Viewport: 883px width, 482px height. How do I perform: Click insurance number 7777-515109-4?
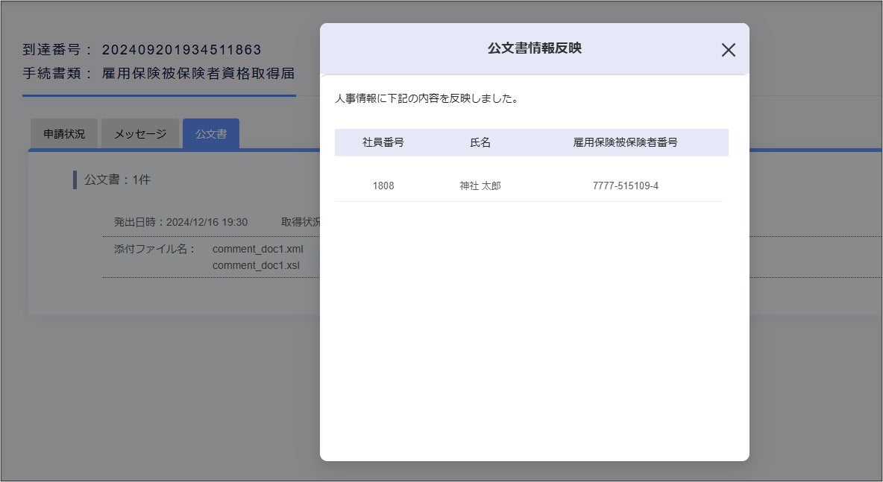coord(625,185)
